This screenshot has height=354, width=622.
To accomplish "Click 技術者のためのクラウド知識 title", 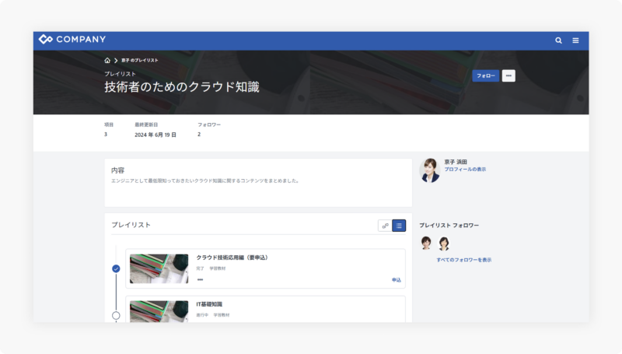I will coord(182,87).
